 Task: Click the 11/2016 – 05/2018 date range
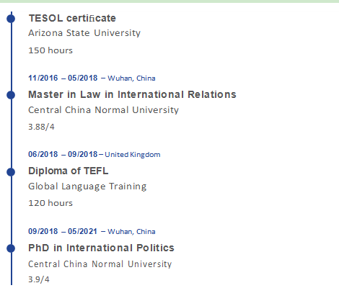coord(63,78)
